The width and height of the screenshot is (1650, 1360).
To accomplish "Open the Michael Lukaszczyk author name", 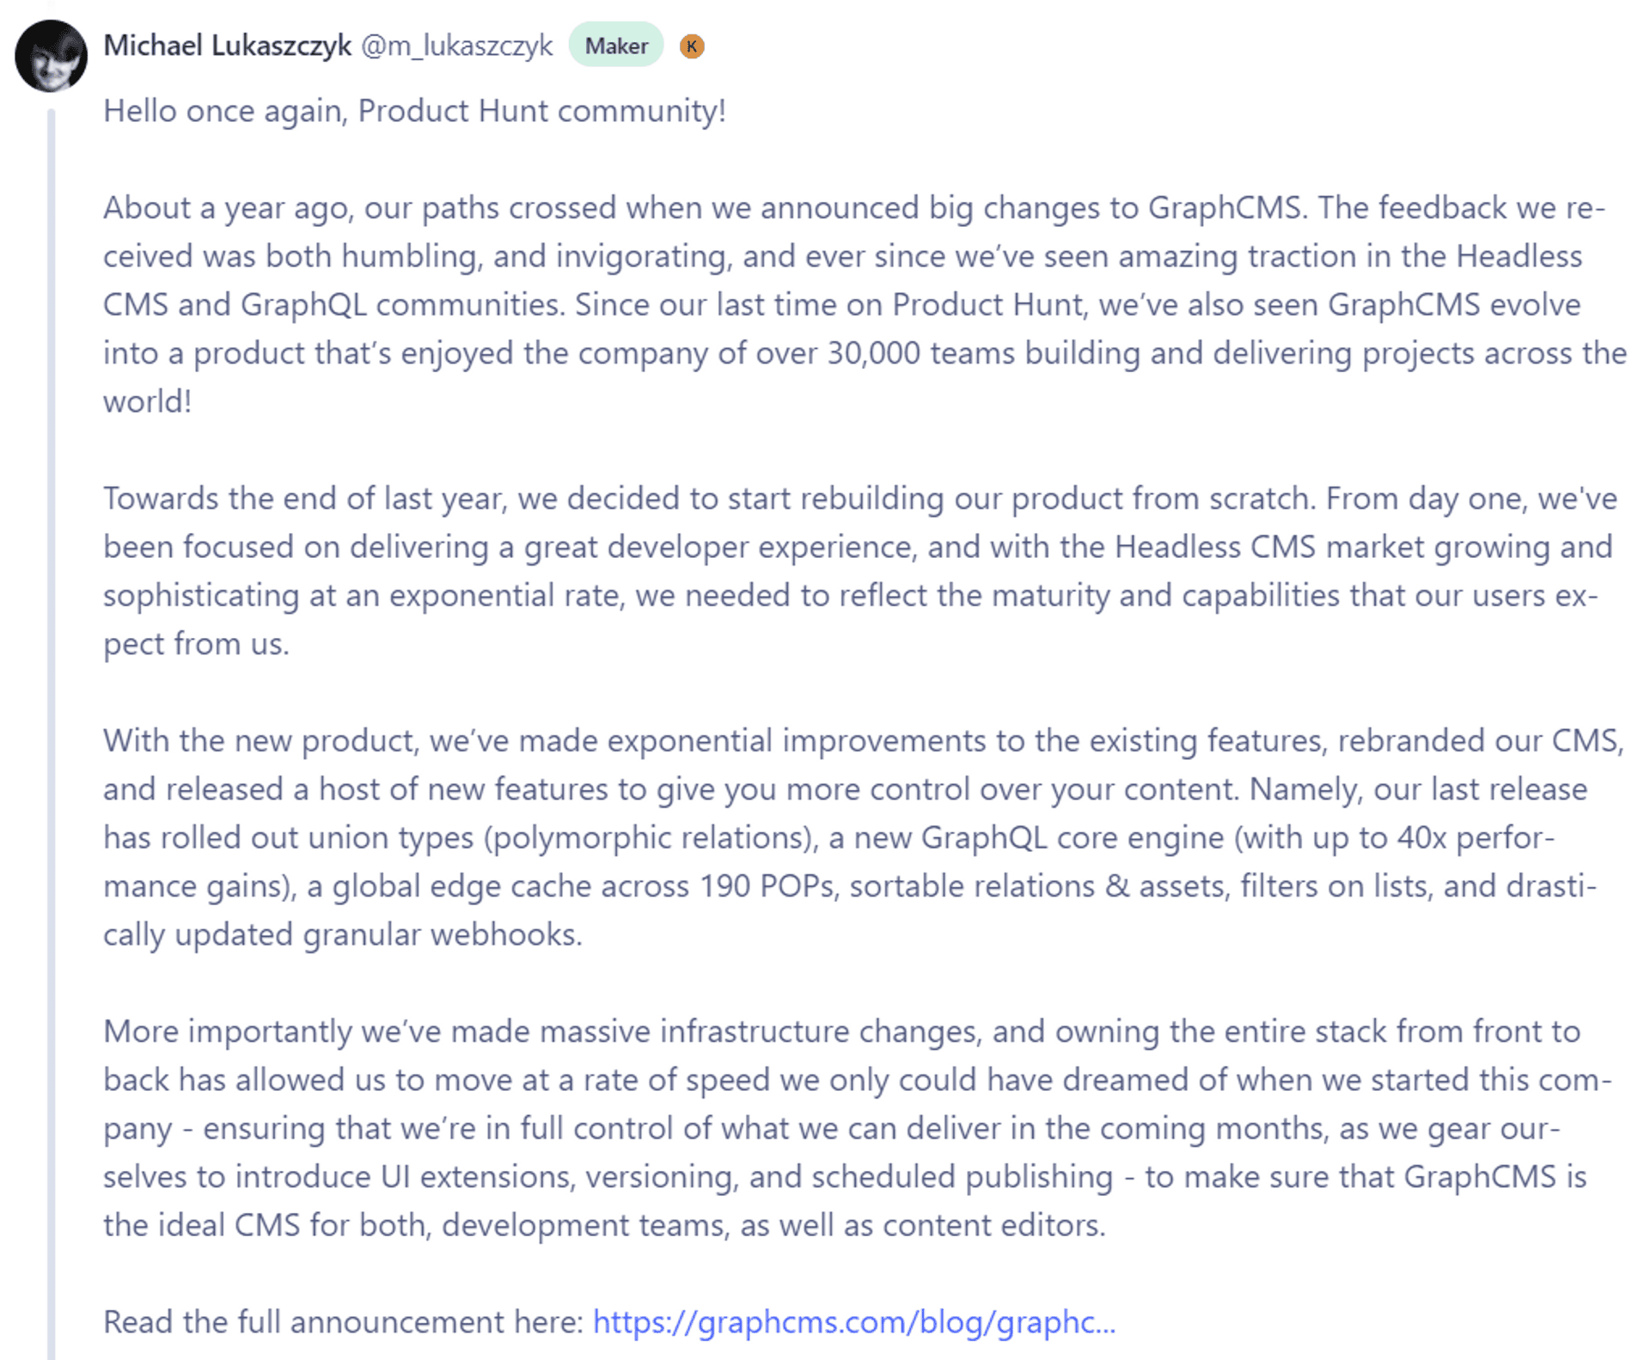I will tap(227, 46).
